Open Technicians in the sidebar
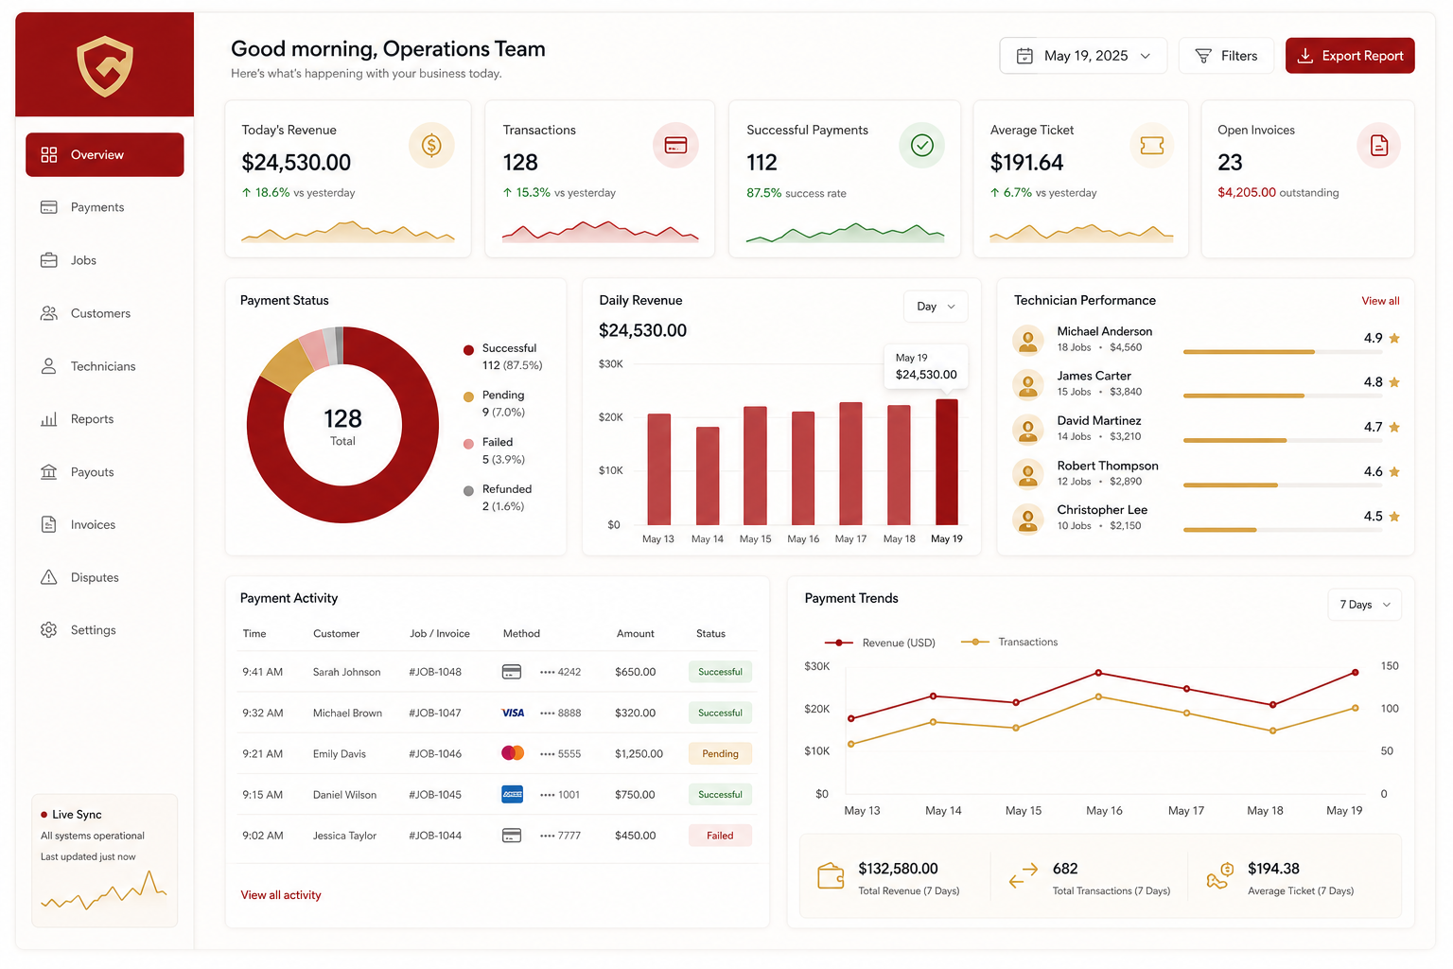The image size is (1453, 969). (105, 366)
